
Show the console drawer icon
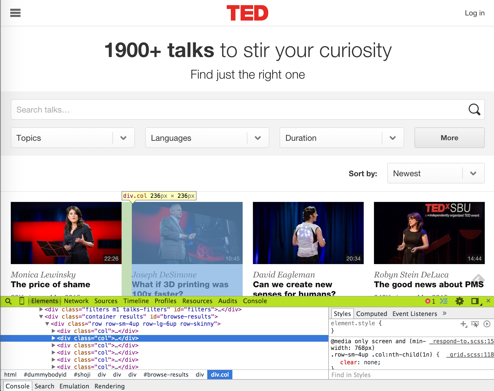coord(444,301)
